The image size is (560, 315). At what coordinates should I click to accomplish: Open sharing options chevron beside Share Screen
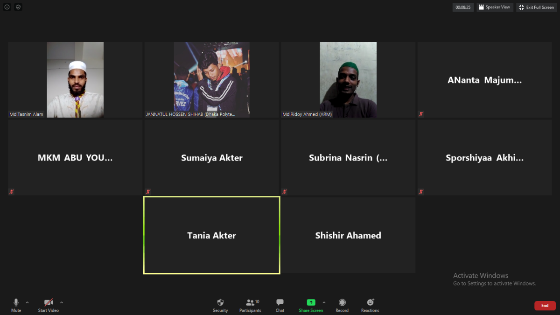click(324, 302)
